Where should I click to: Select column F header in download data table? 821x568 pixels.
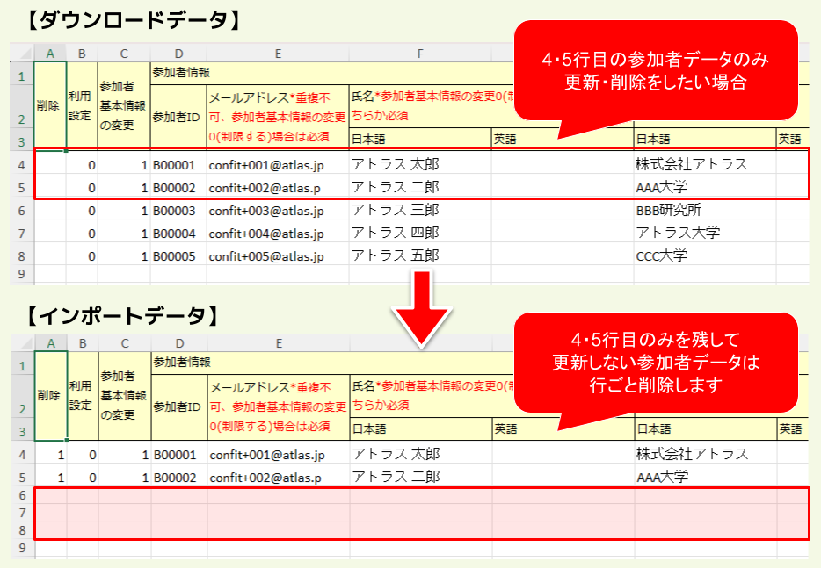pos(420,54)
